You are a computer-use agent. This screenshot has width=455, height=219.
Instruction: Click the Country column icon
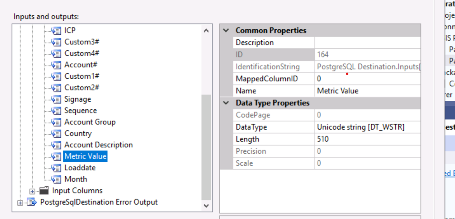pyautogui.click(x=56, y=133)
